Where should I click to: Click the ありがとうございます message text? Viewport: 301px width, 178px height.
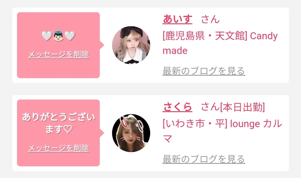click(58, 123)
